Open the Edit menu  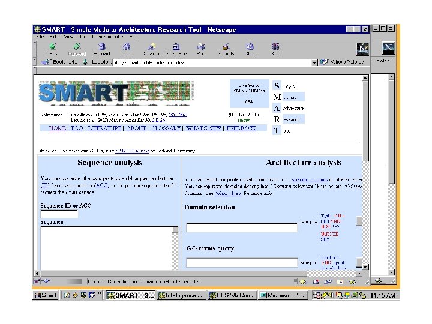tap(54, 37)
